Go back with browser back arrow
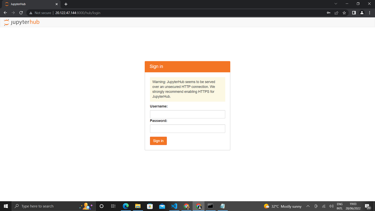375x211 pixels. (x=5, y=13)
